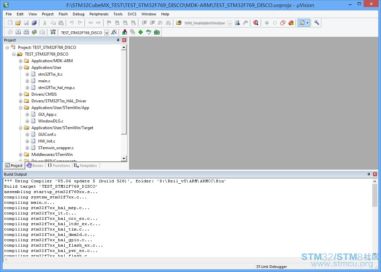Expand the Drivers/CMSIS folder

coord(21,94)
